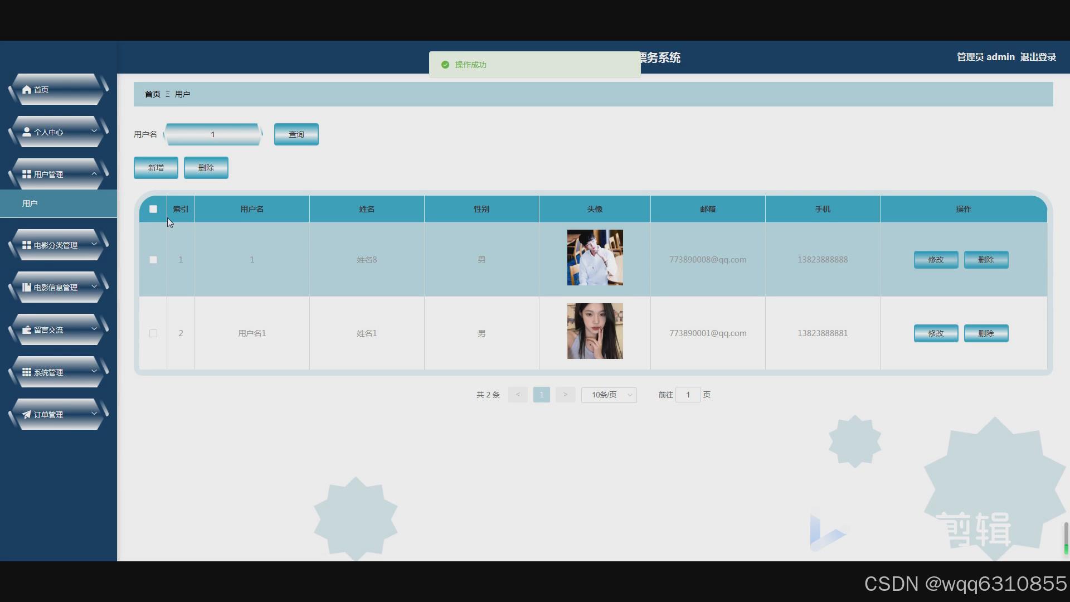Click 首页 in the breadcrumb

[x=152, y=94]
